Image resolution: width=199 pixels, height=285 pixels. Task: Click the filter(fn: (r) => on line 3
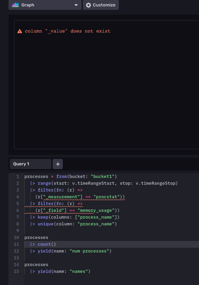[56, 190]
